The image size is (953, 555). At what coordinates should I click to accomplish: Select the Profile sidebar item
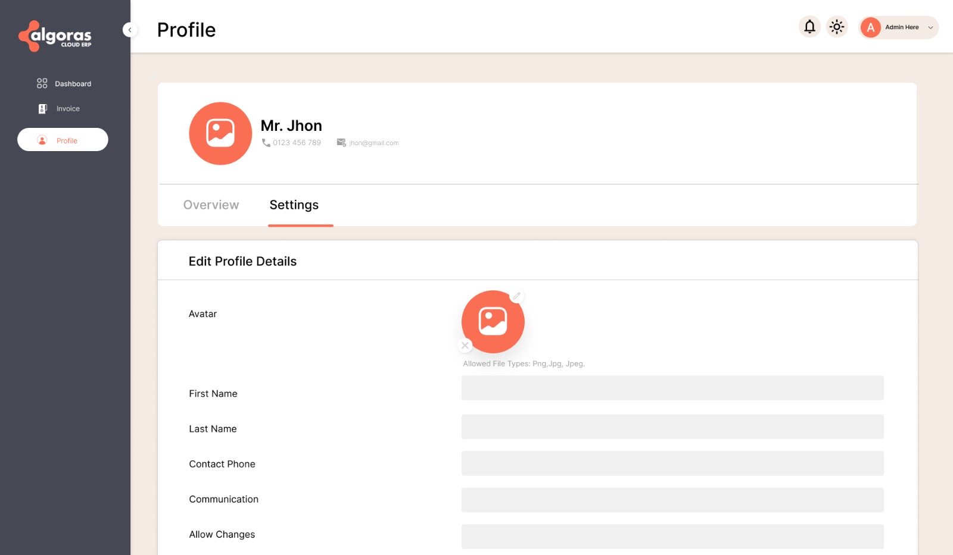click(63, 140)
